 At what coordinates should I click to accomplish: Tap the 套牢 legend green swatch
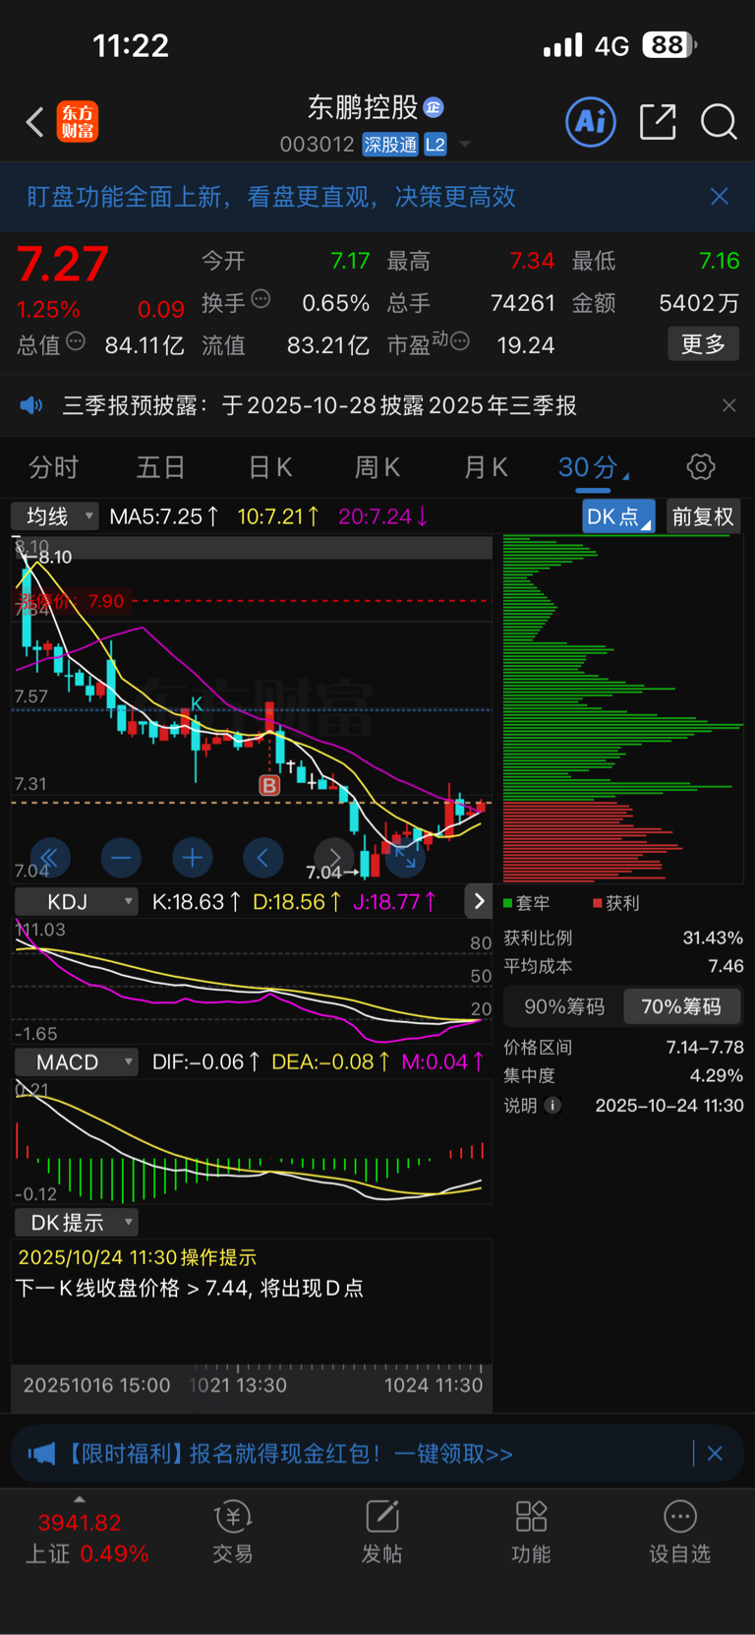coord(508,902)
